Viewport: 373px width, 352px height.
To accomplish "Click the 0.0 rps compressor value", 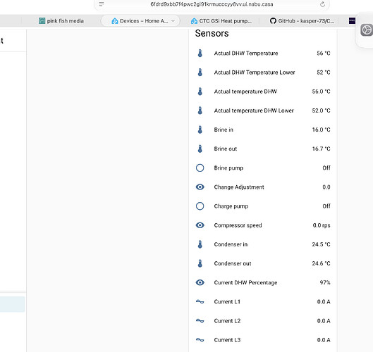I will coord(322,225).
